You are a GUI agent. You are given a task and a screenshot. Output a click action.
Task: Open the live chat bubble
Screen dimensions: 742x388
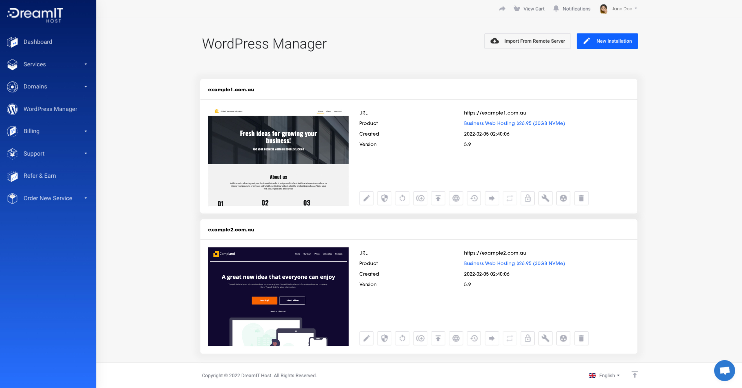click(x=724, y=370)
